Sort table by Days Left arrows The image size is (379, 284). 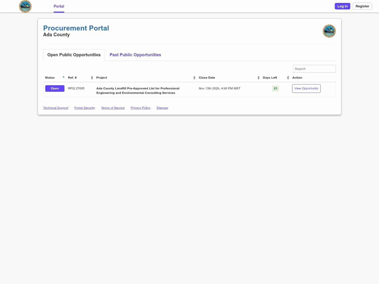coord(288,78)
